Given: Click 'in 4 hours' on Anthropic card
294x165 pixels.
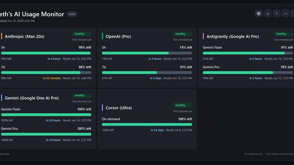Looking at the screenshot, I should tap(54, 59).
